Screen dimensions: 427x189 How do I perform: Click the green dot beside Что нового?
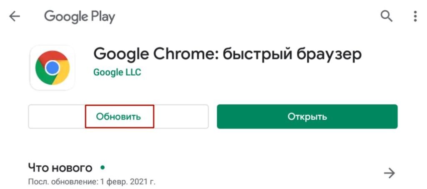point(102,167)
